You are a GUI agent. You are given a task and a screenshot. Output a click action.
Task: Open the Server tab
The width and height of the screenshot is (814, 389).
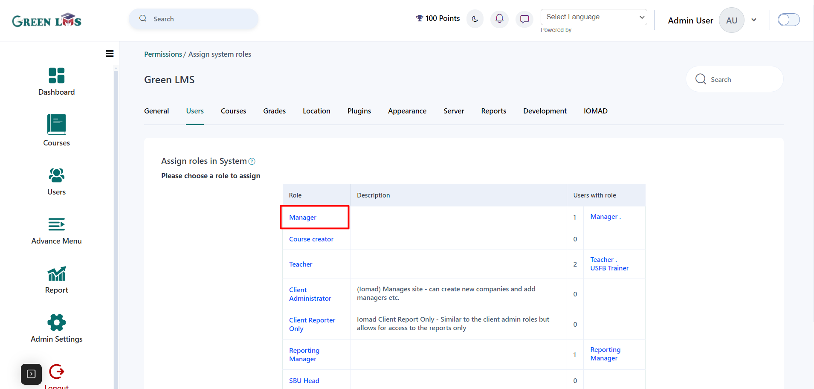point(454,111)
